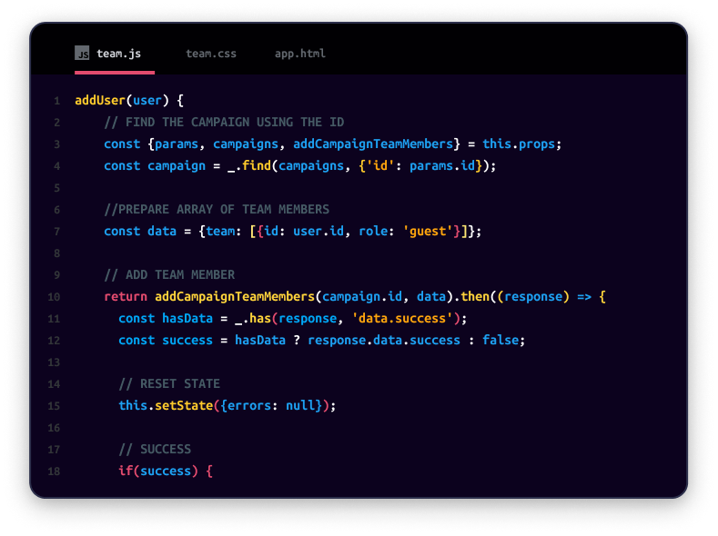Select line number 4 in the gutter
Viewport: 718px width, 536px height.
coord(56,166)
